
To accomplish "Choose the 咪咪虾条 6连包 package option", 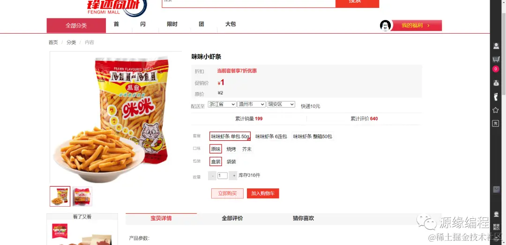I will [271, 137].
